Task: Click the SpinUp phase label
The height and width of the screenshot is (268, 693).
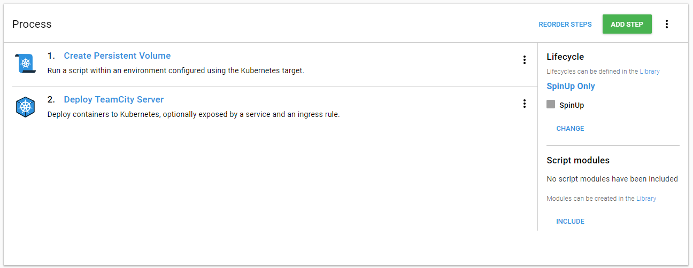Action: pyautogui.click(x=572, y=105)
